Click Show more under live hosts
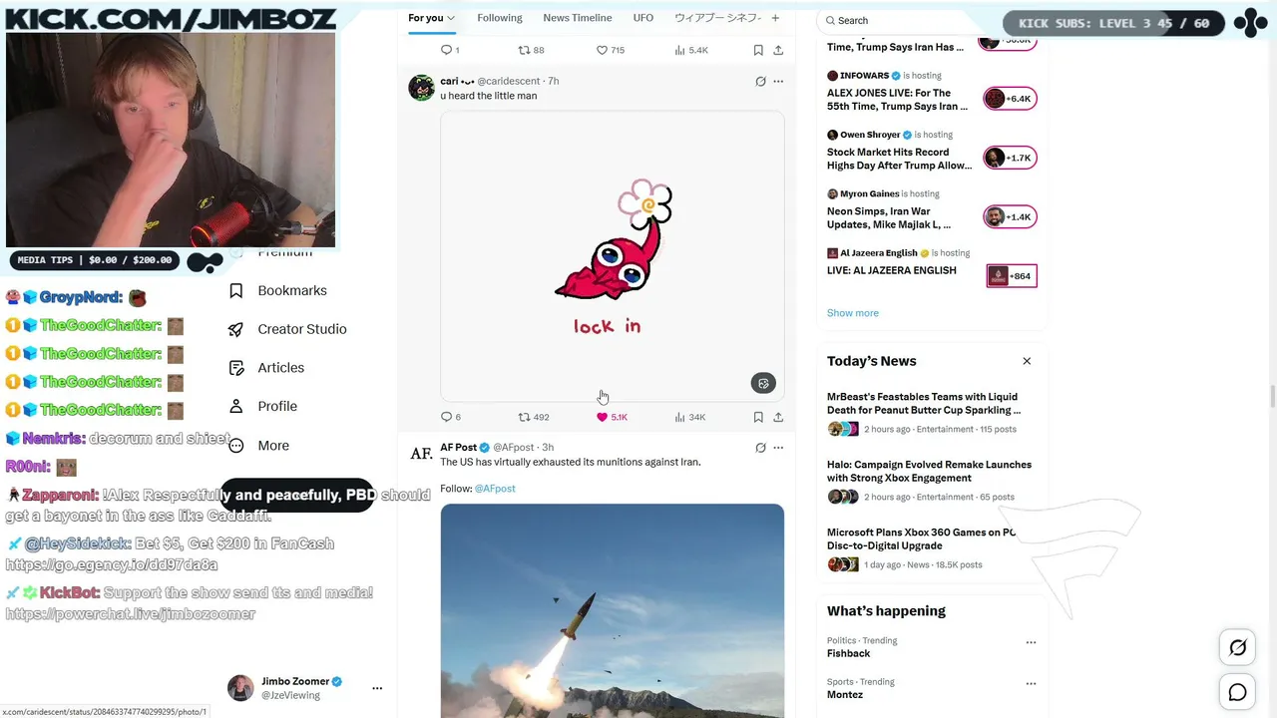 coord(853,313)
